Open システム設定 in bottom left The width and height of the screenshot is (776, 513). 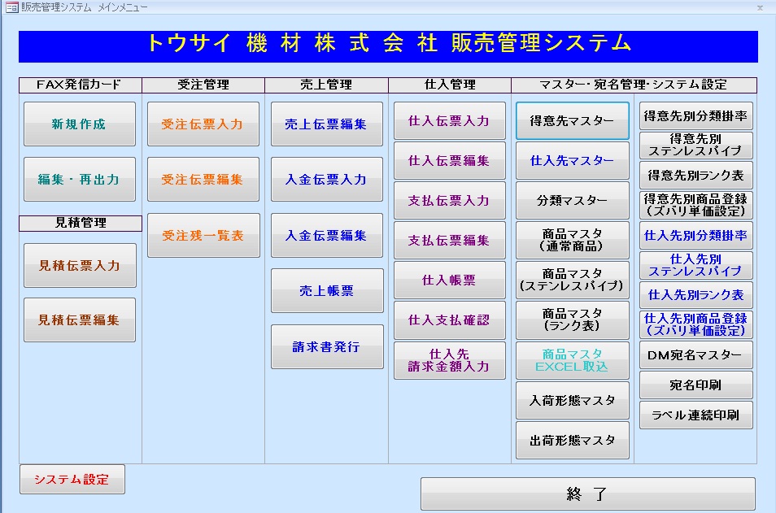pos(72,480)
